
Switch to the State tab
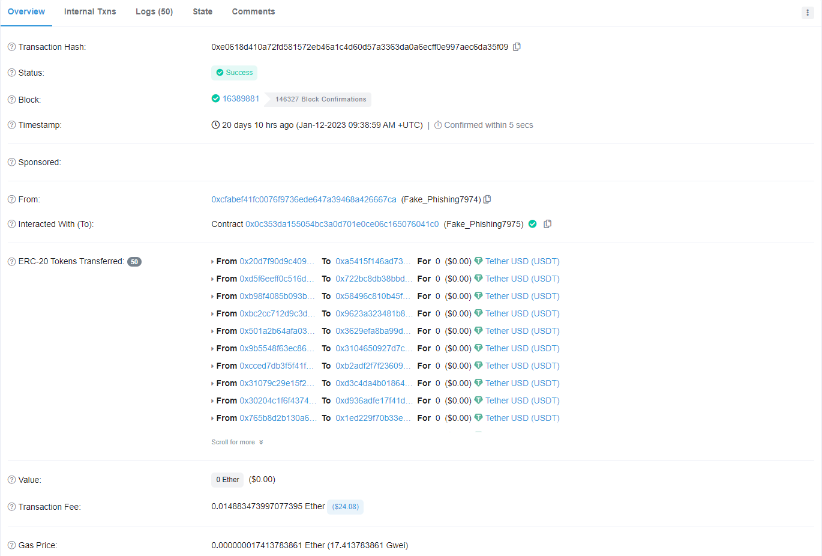(x=203, y=12)
